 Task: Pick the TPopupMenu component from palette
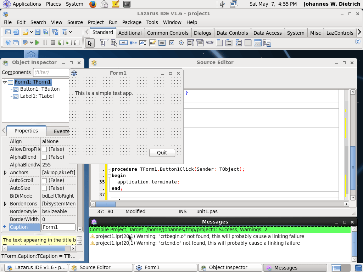(x=114, y=43)
